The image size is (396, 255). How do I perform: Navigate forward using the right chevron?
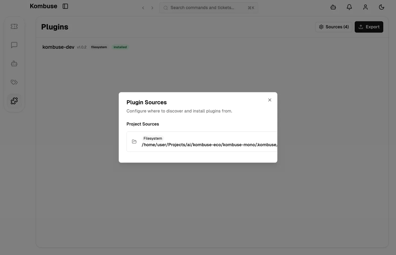tap(152, 8)
